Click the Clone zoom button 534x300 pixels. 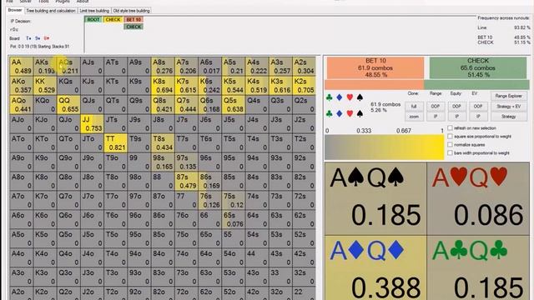click(414, 117)
